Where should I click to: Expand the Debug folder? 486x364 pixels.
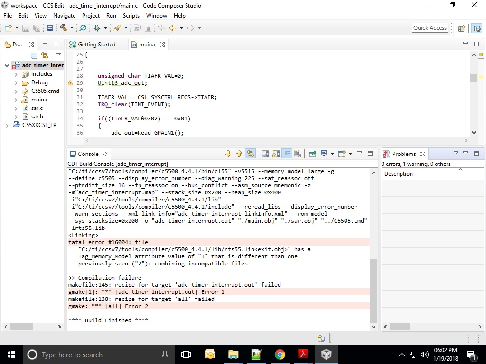point(16,82)
